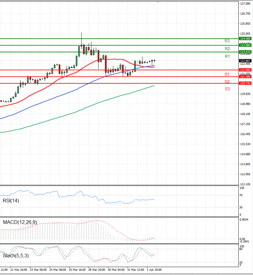Click the S2 support label
Viewport: 253px width, 275px height.
227,81
